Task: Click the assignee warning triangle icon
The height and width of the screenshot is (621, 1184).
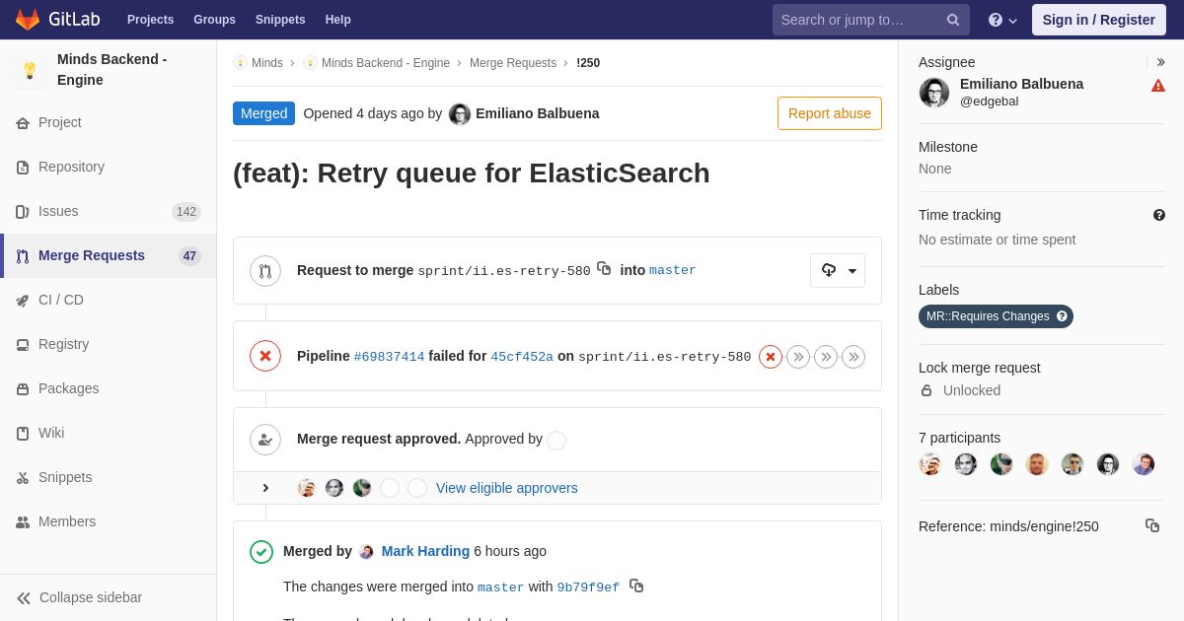Action: tap(1158, 86)
